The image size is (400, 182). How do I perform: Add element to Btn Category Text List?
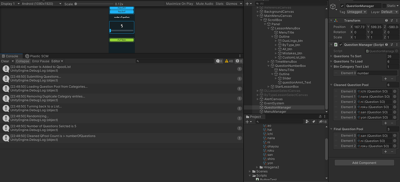click(386, 79)
